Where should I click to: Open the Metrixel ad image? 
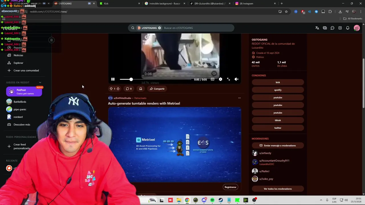click(175, 145)
